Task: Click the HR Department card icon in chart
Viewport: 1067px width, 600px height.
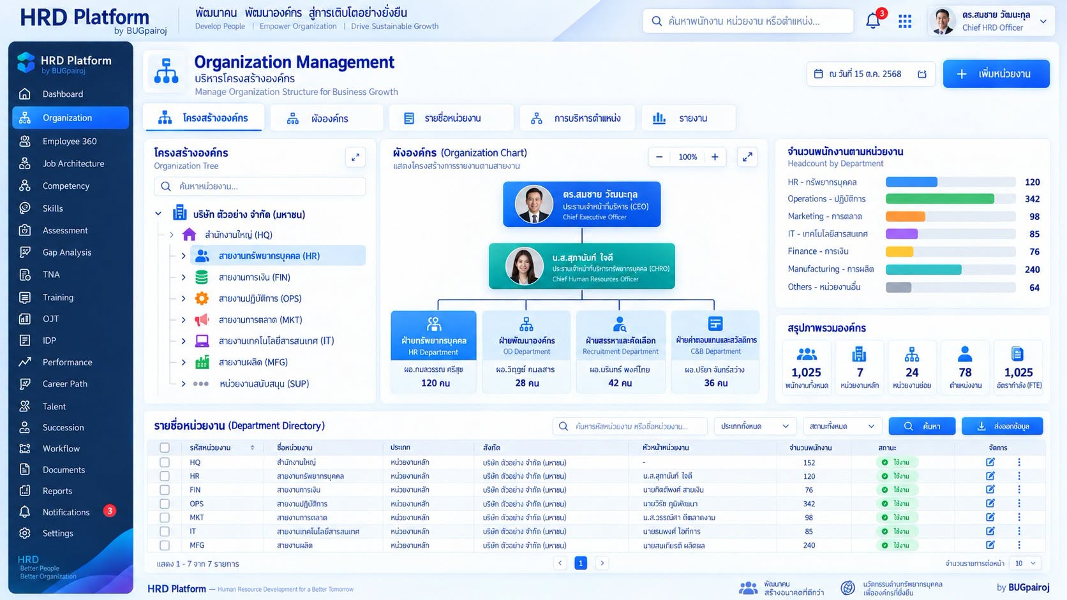Action: point(434,325)
